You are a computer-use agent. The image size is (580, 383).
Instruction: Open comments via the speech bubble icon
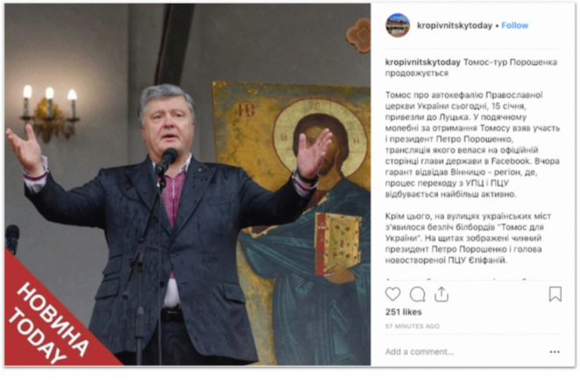coord(417,294)
